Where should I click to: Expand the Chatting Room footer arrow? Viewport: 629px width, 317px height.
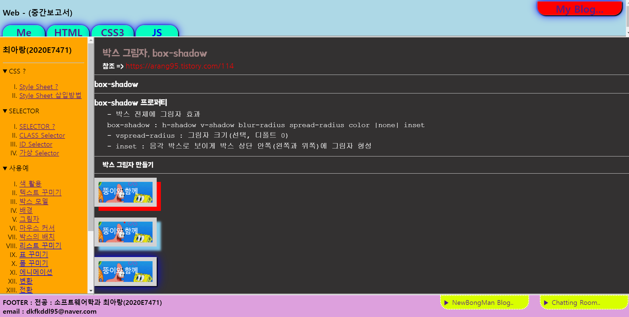(546, 303)
